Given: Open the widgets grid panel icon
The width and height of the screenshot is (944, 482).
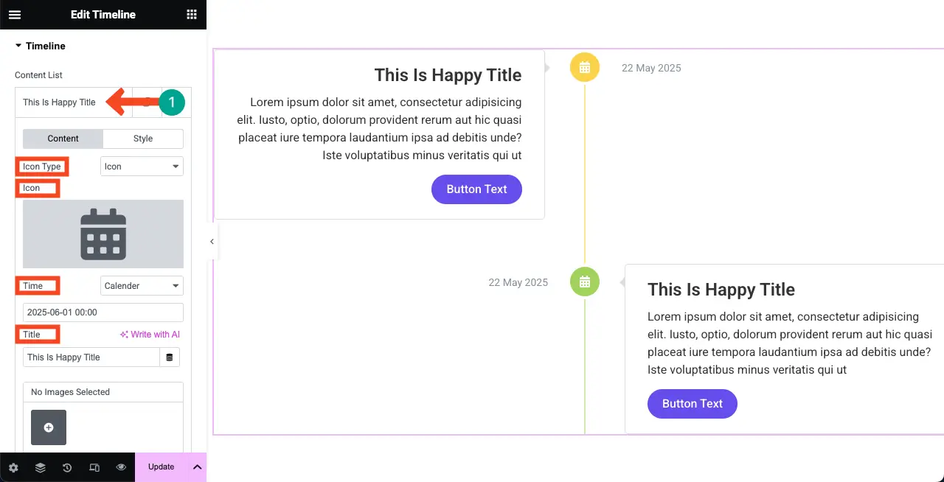Looking at the screenshot, I should tap(192, 15).
